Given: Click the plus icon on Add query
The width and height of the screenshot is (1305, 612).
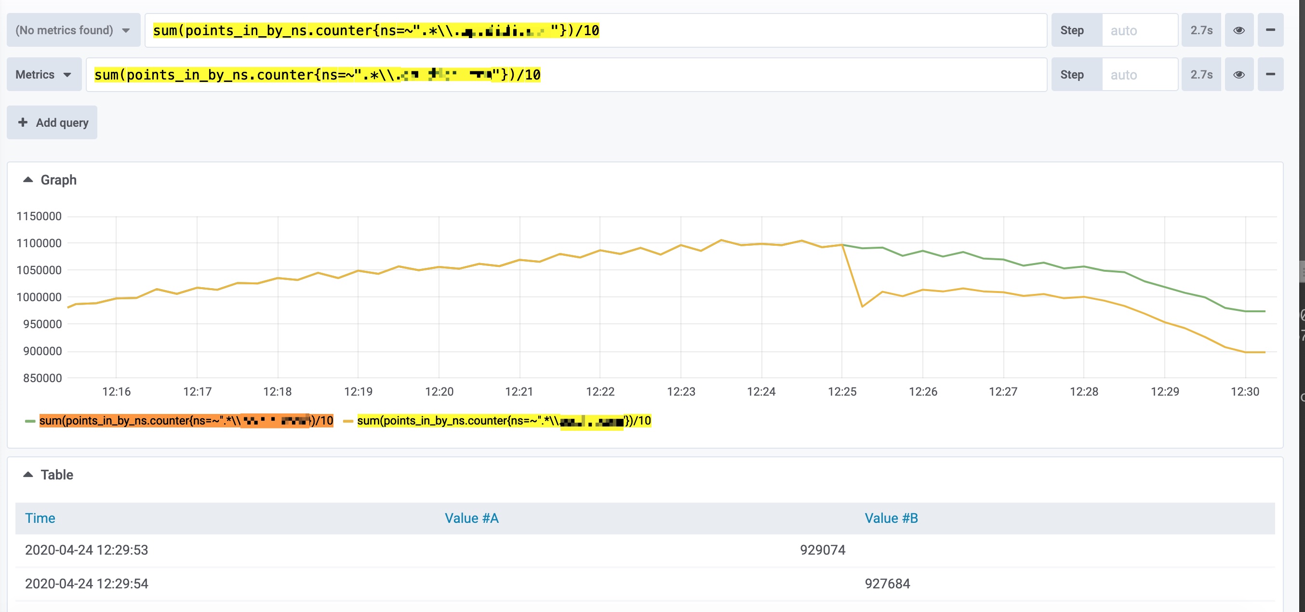Looking at the screenshot, I should tap(23, 122).
